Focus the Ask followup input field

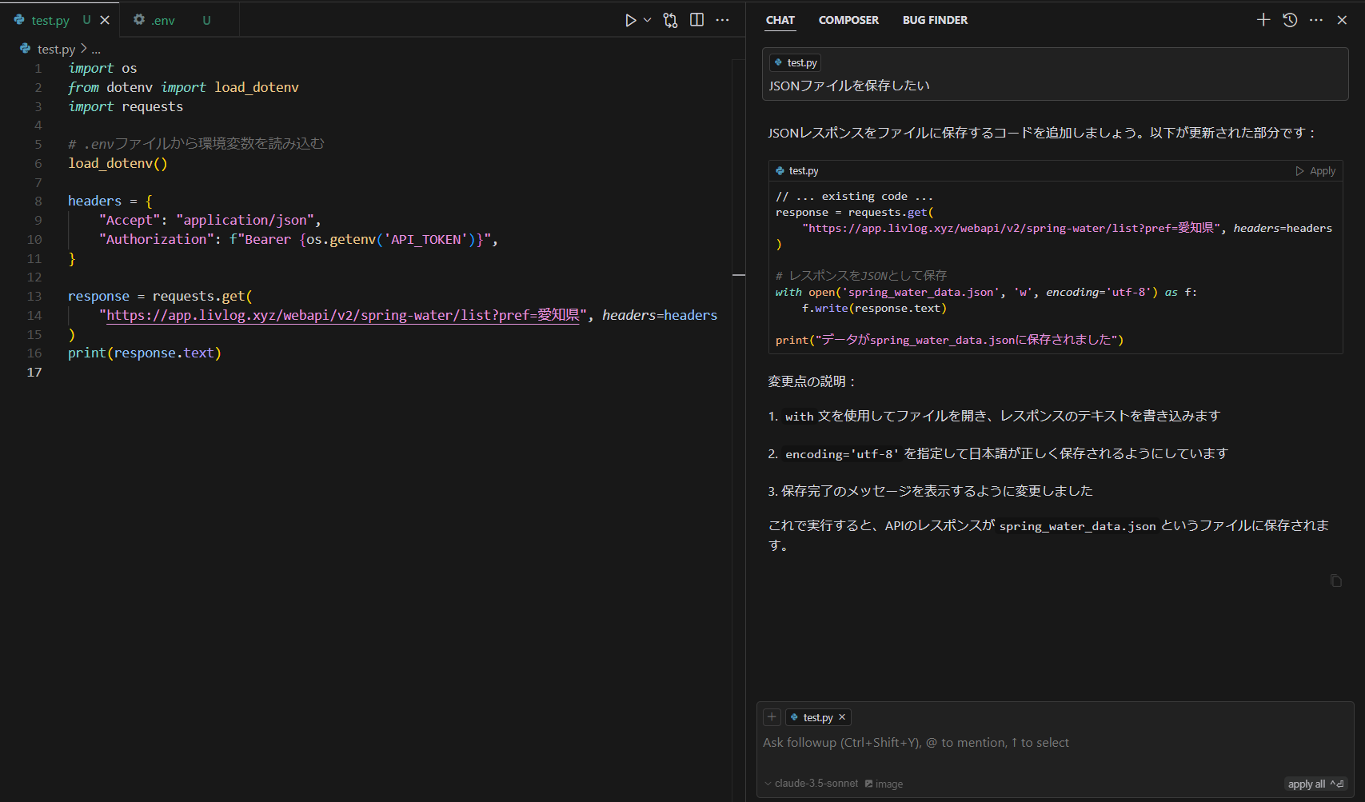pyautogui.click(x=1056, y=743)
